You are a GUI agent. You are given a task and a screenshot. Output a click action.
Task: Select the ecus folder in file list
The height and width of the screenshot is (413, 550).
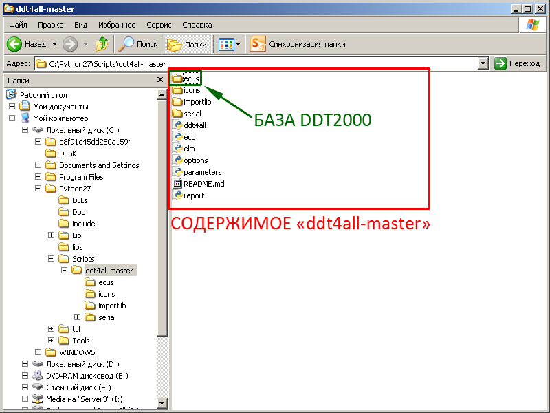[186, 78]
